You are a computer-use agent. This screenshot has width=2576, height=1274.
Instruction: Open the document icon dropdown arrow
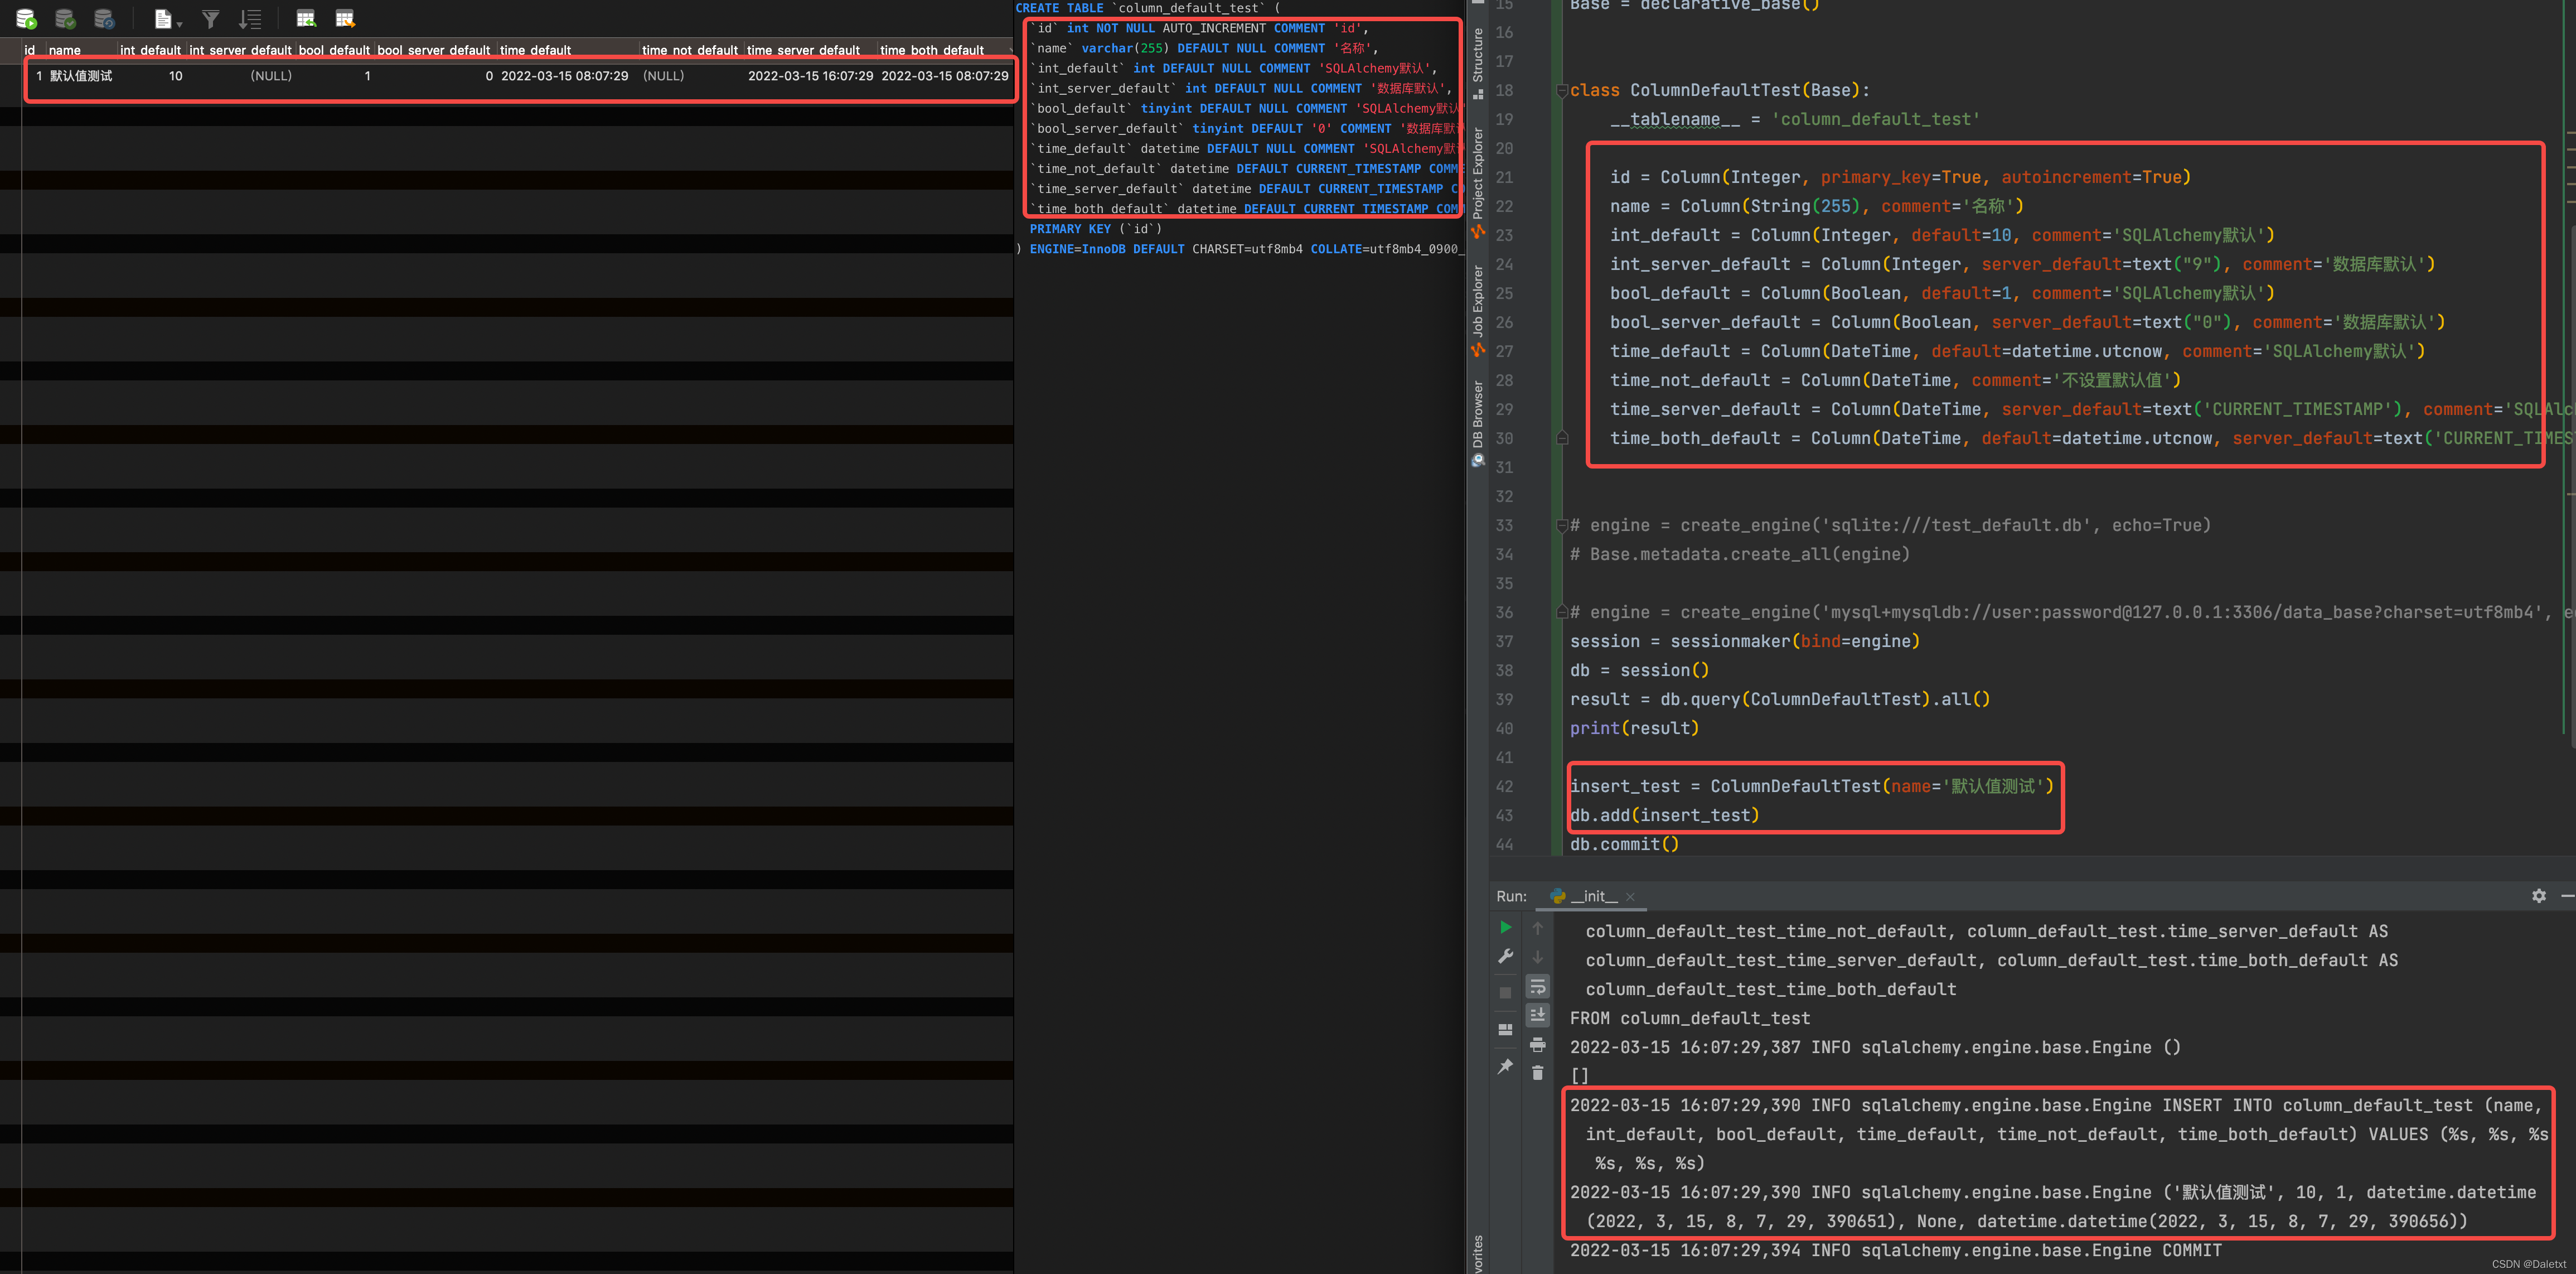pyautogui.click(x=179, y=23)
